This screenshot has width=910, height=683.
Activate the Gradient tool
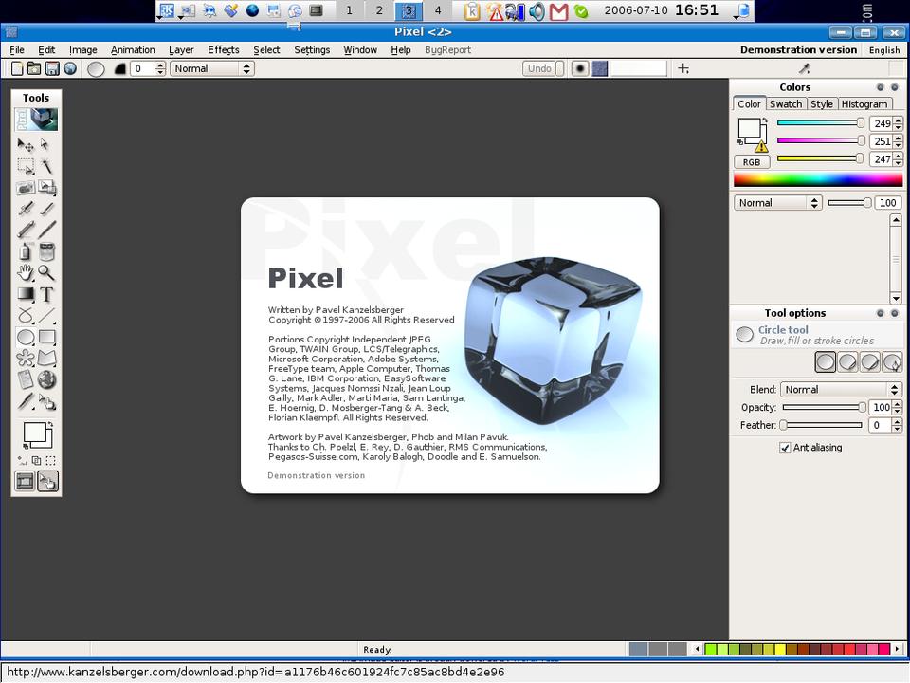[26, 294]
